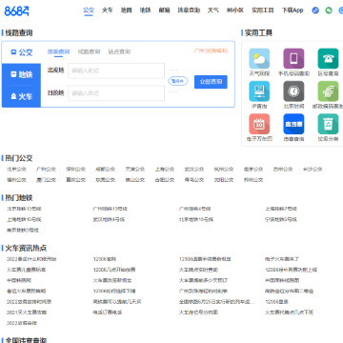Viewport: 343px width, 343px height.
Task: Open the 天津公交 link
Action: 135,170
